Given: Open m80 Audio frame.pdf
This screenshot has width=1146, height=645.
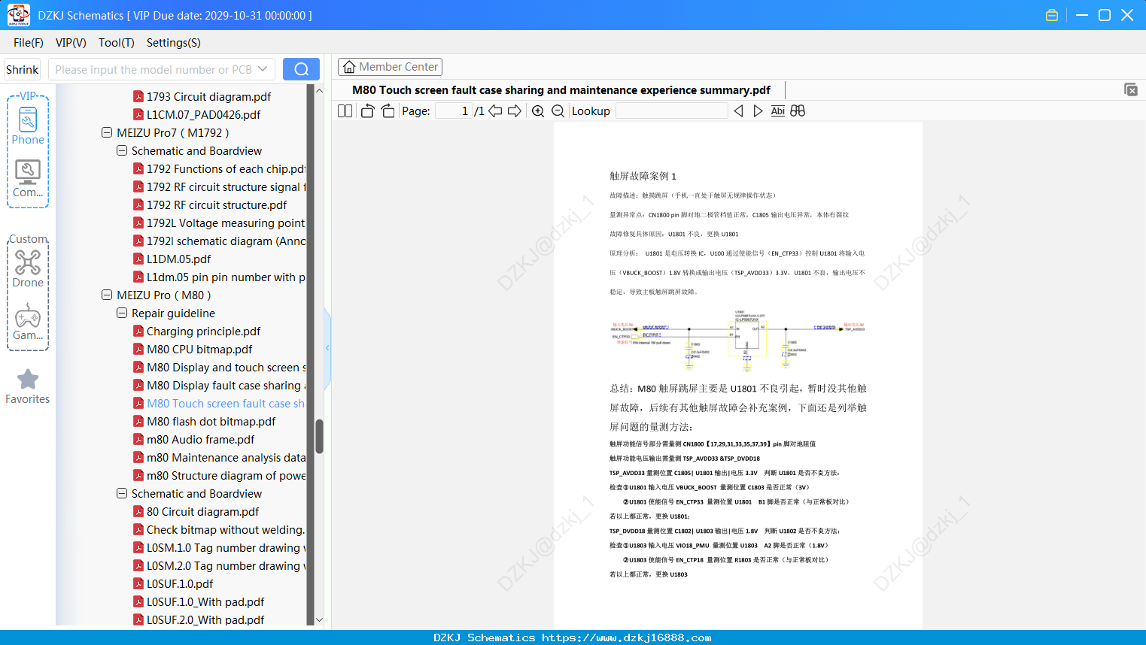Looking at the screenshot, I should 200,439.
